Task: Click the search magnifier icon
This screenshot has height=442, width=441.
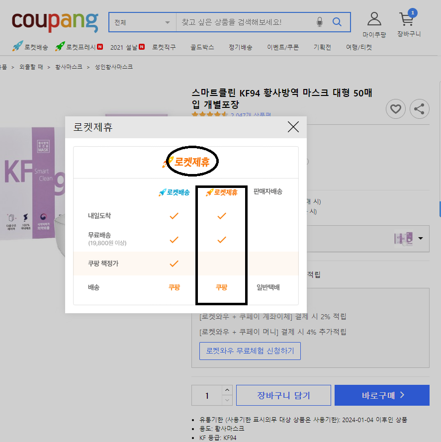Action: [x=337, y=22]
